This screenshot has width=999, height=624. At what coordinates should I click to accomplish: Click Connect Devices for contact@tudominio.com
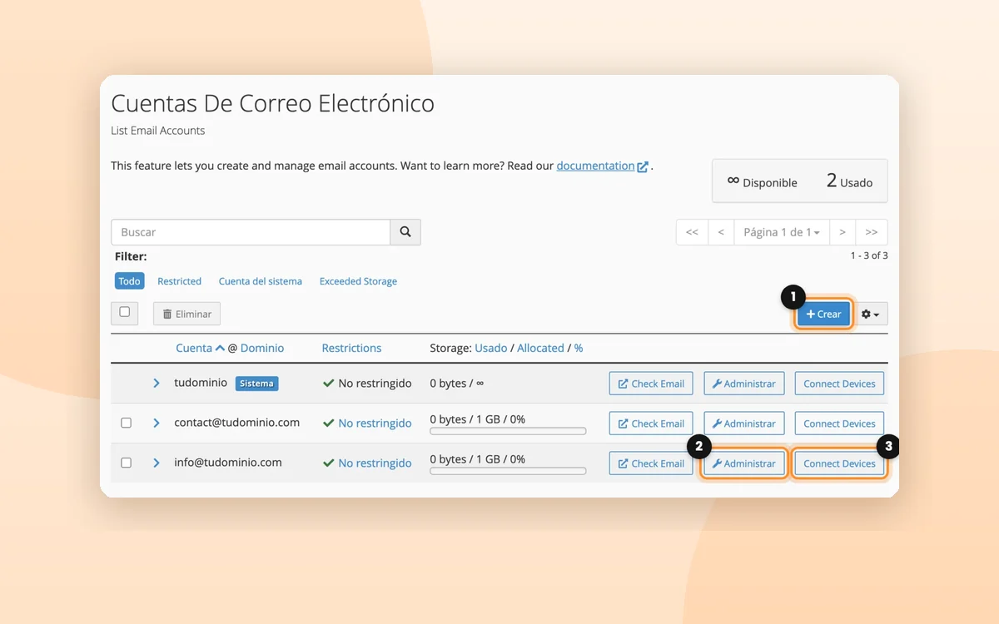(839, 423)
